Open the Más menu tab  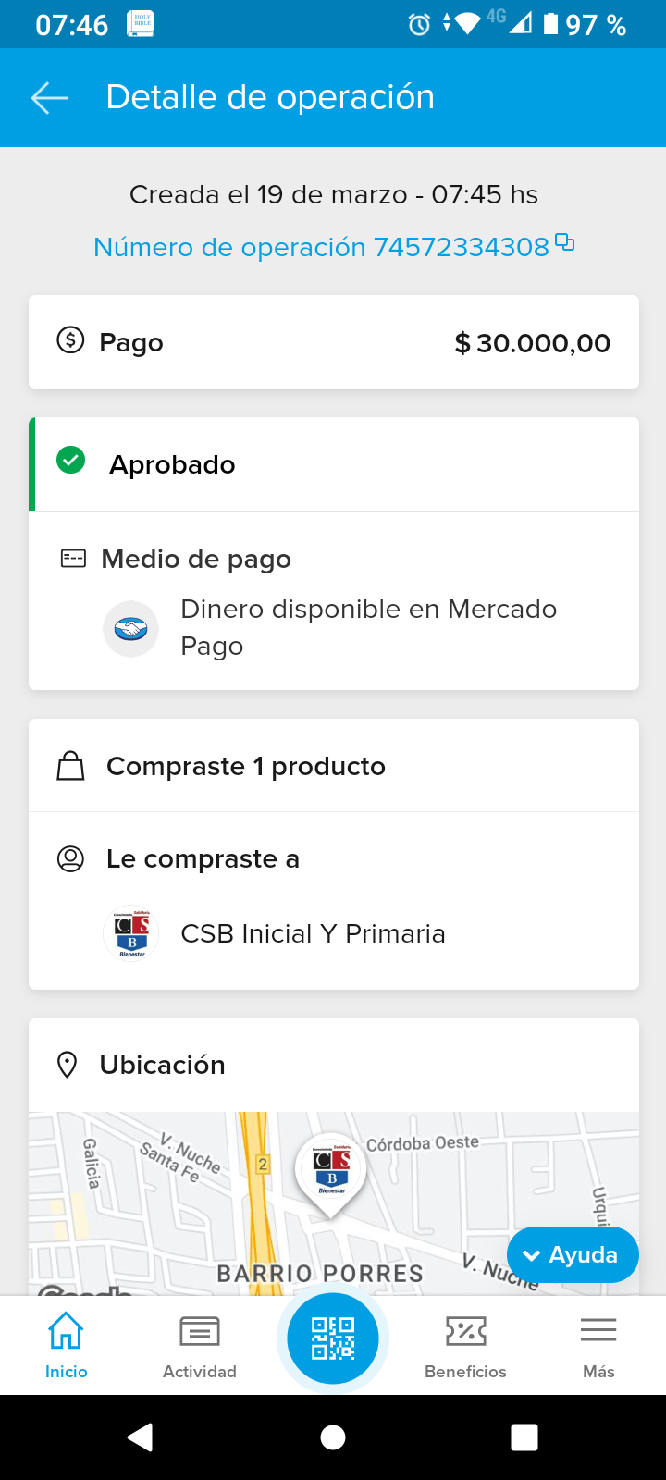click(598, 1345)
